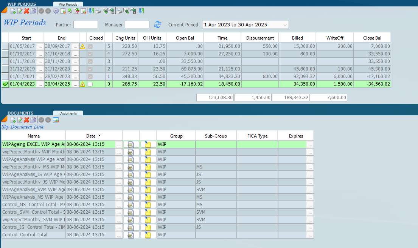Toggle Closed checkbox for period starting 01/05/2017
This screenshot has height=248, width=418.
pyautogui.click(x=90, y=46)
